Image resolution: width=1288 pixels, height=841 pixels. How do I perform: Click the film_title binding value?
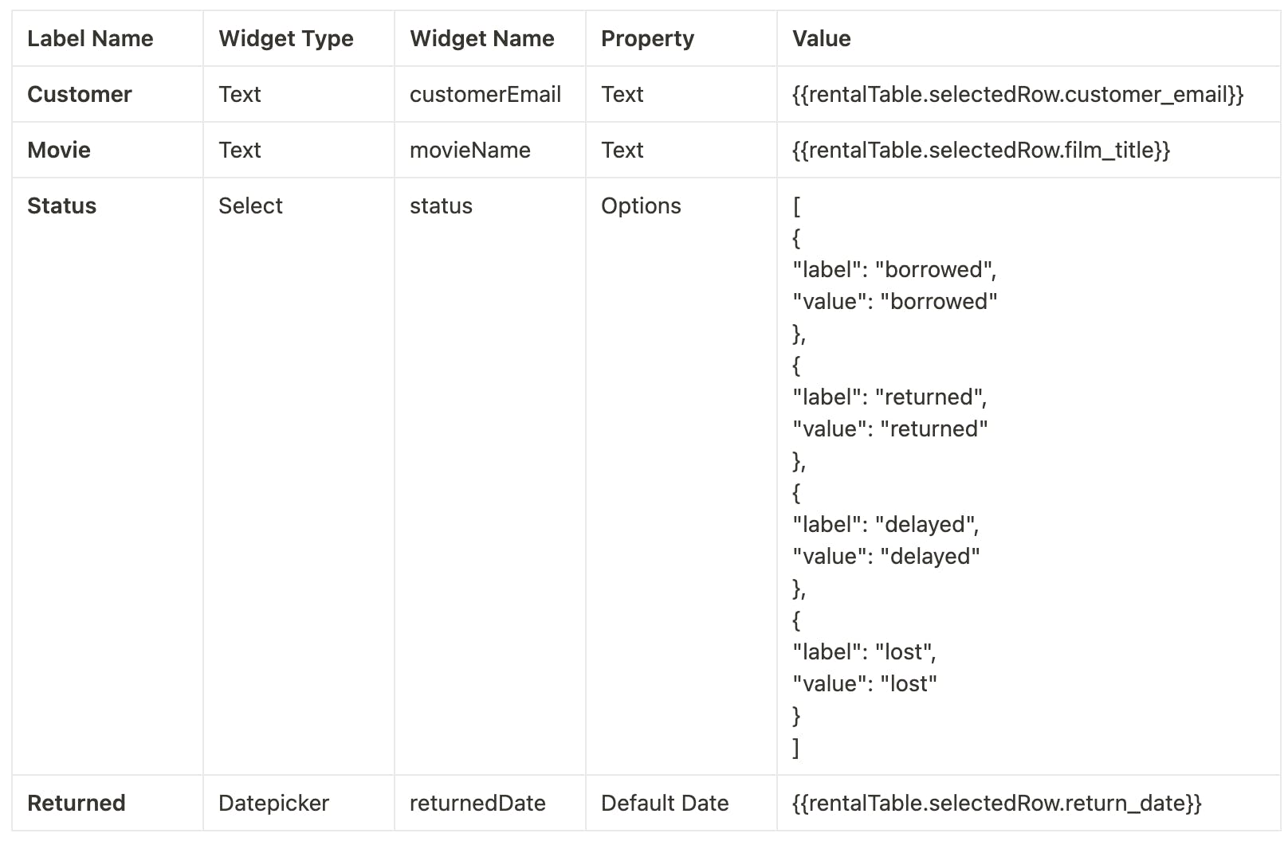980,150
